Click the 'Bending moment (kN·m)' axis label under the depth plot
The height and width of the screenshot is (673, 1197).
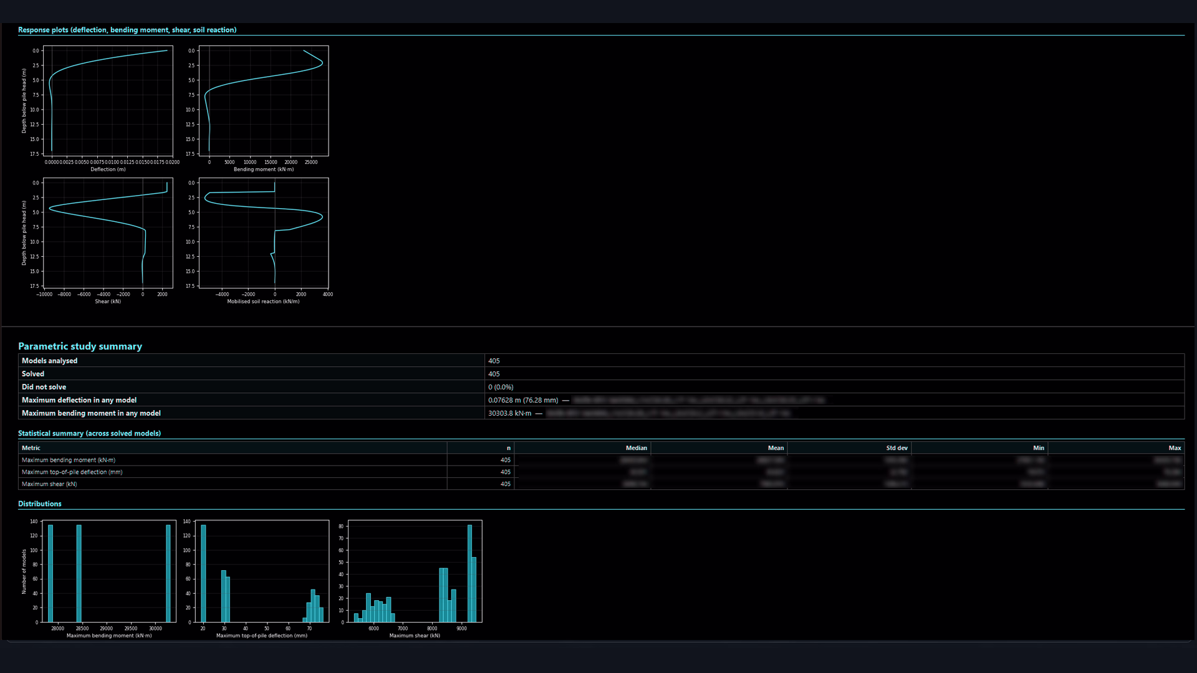pyautogui.click(x=264, y=169)
